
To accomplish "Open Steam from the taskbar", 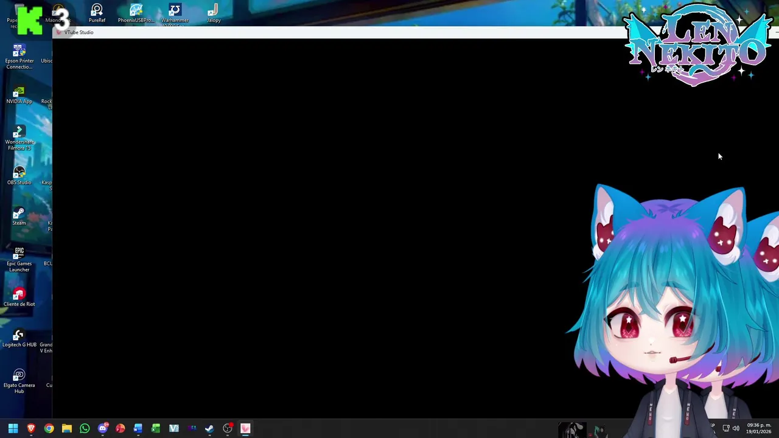I will pos(209,428).
